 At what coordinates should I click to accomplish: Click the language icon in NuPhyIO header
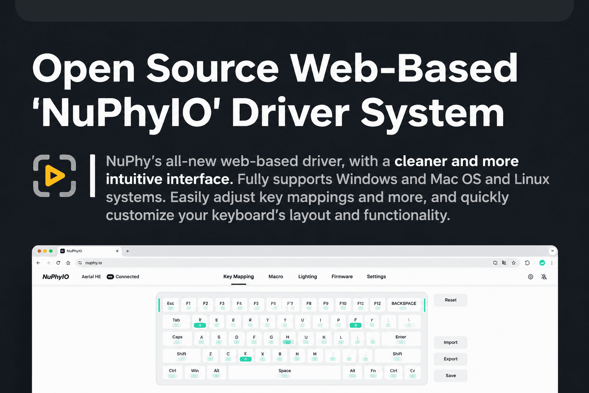point(544,277)
